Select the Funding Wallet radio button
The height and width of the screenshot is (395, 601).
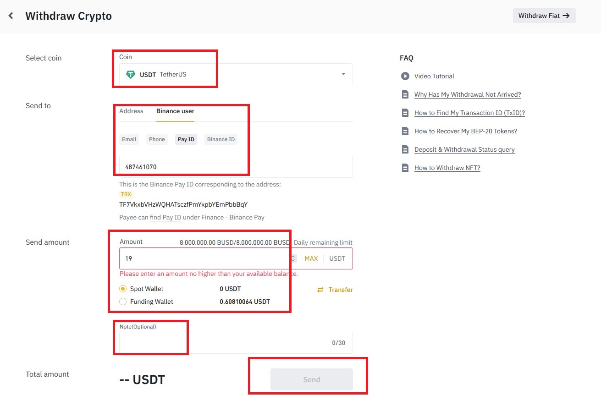point(123,302)
